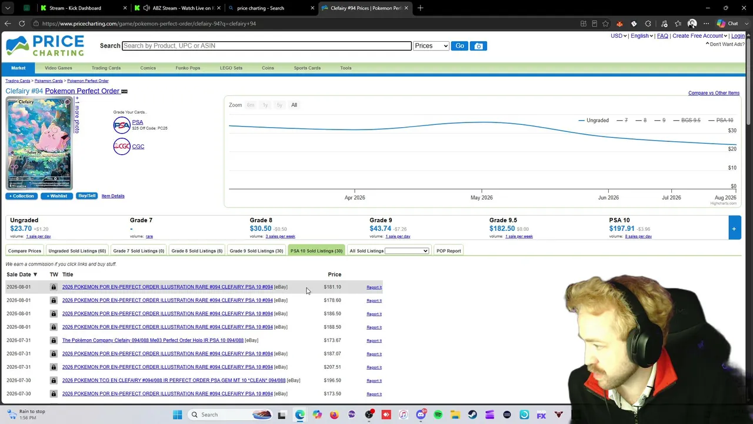The image size is (753, 424).
Task: Click the browser address bar URL
Action: 149,24
